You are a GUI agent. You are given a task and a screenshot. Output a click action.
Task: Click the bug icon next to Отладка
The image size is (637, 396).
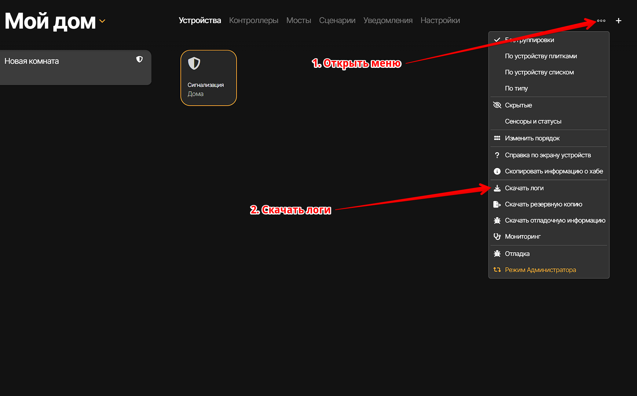tap(497, 254)
